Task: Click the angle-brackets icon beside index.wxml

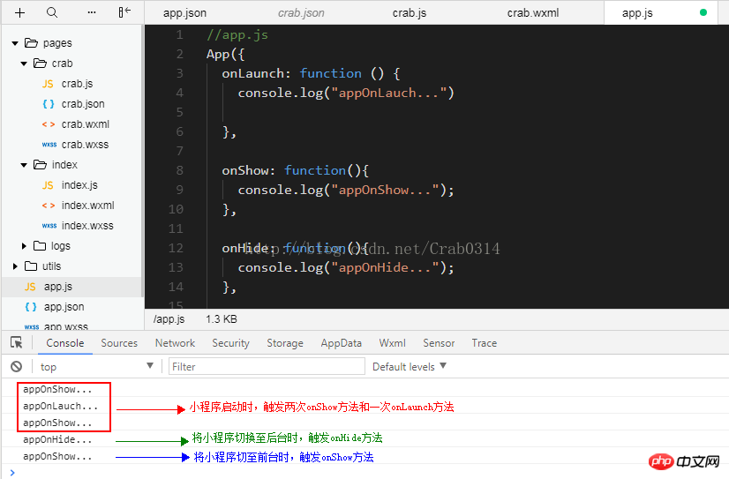Action: [49, 206]
